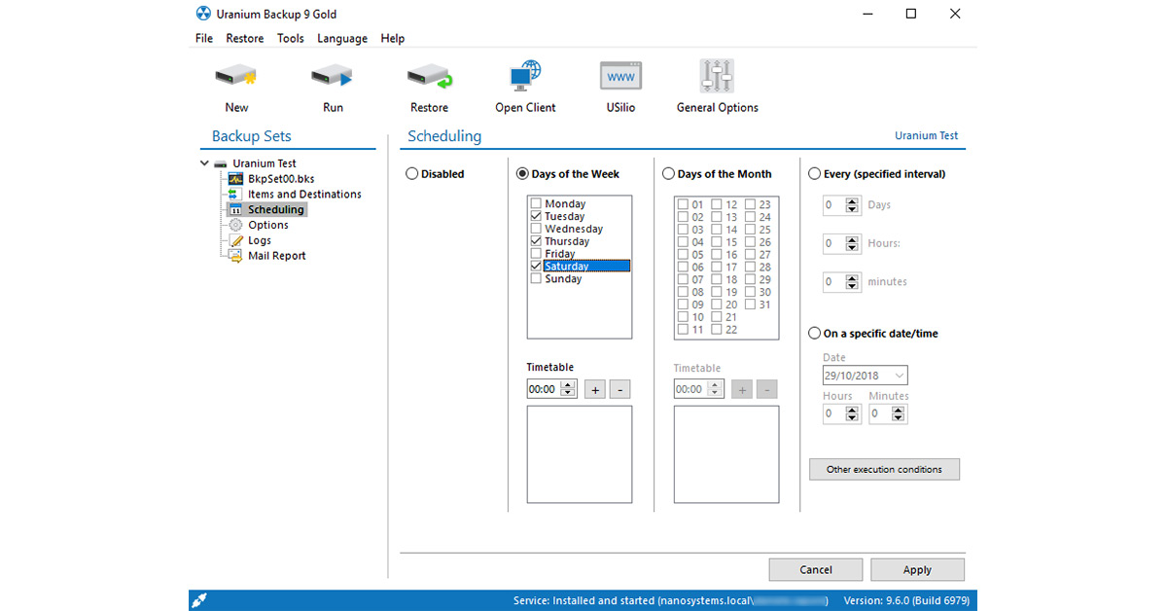Image resolution: width=1167 pixels, height=611 pixels.
Task: Click the New backup toolbar icon
Action: (x=235, y=78)
